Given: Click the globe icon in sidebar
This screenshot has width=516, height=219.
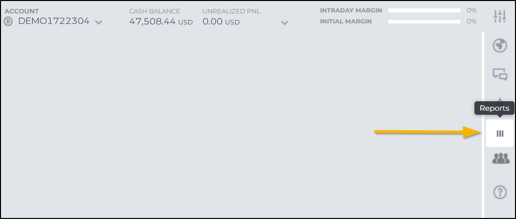Looking at the screenshot, I should [499, 45].
